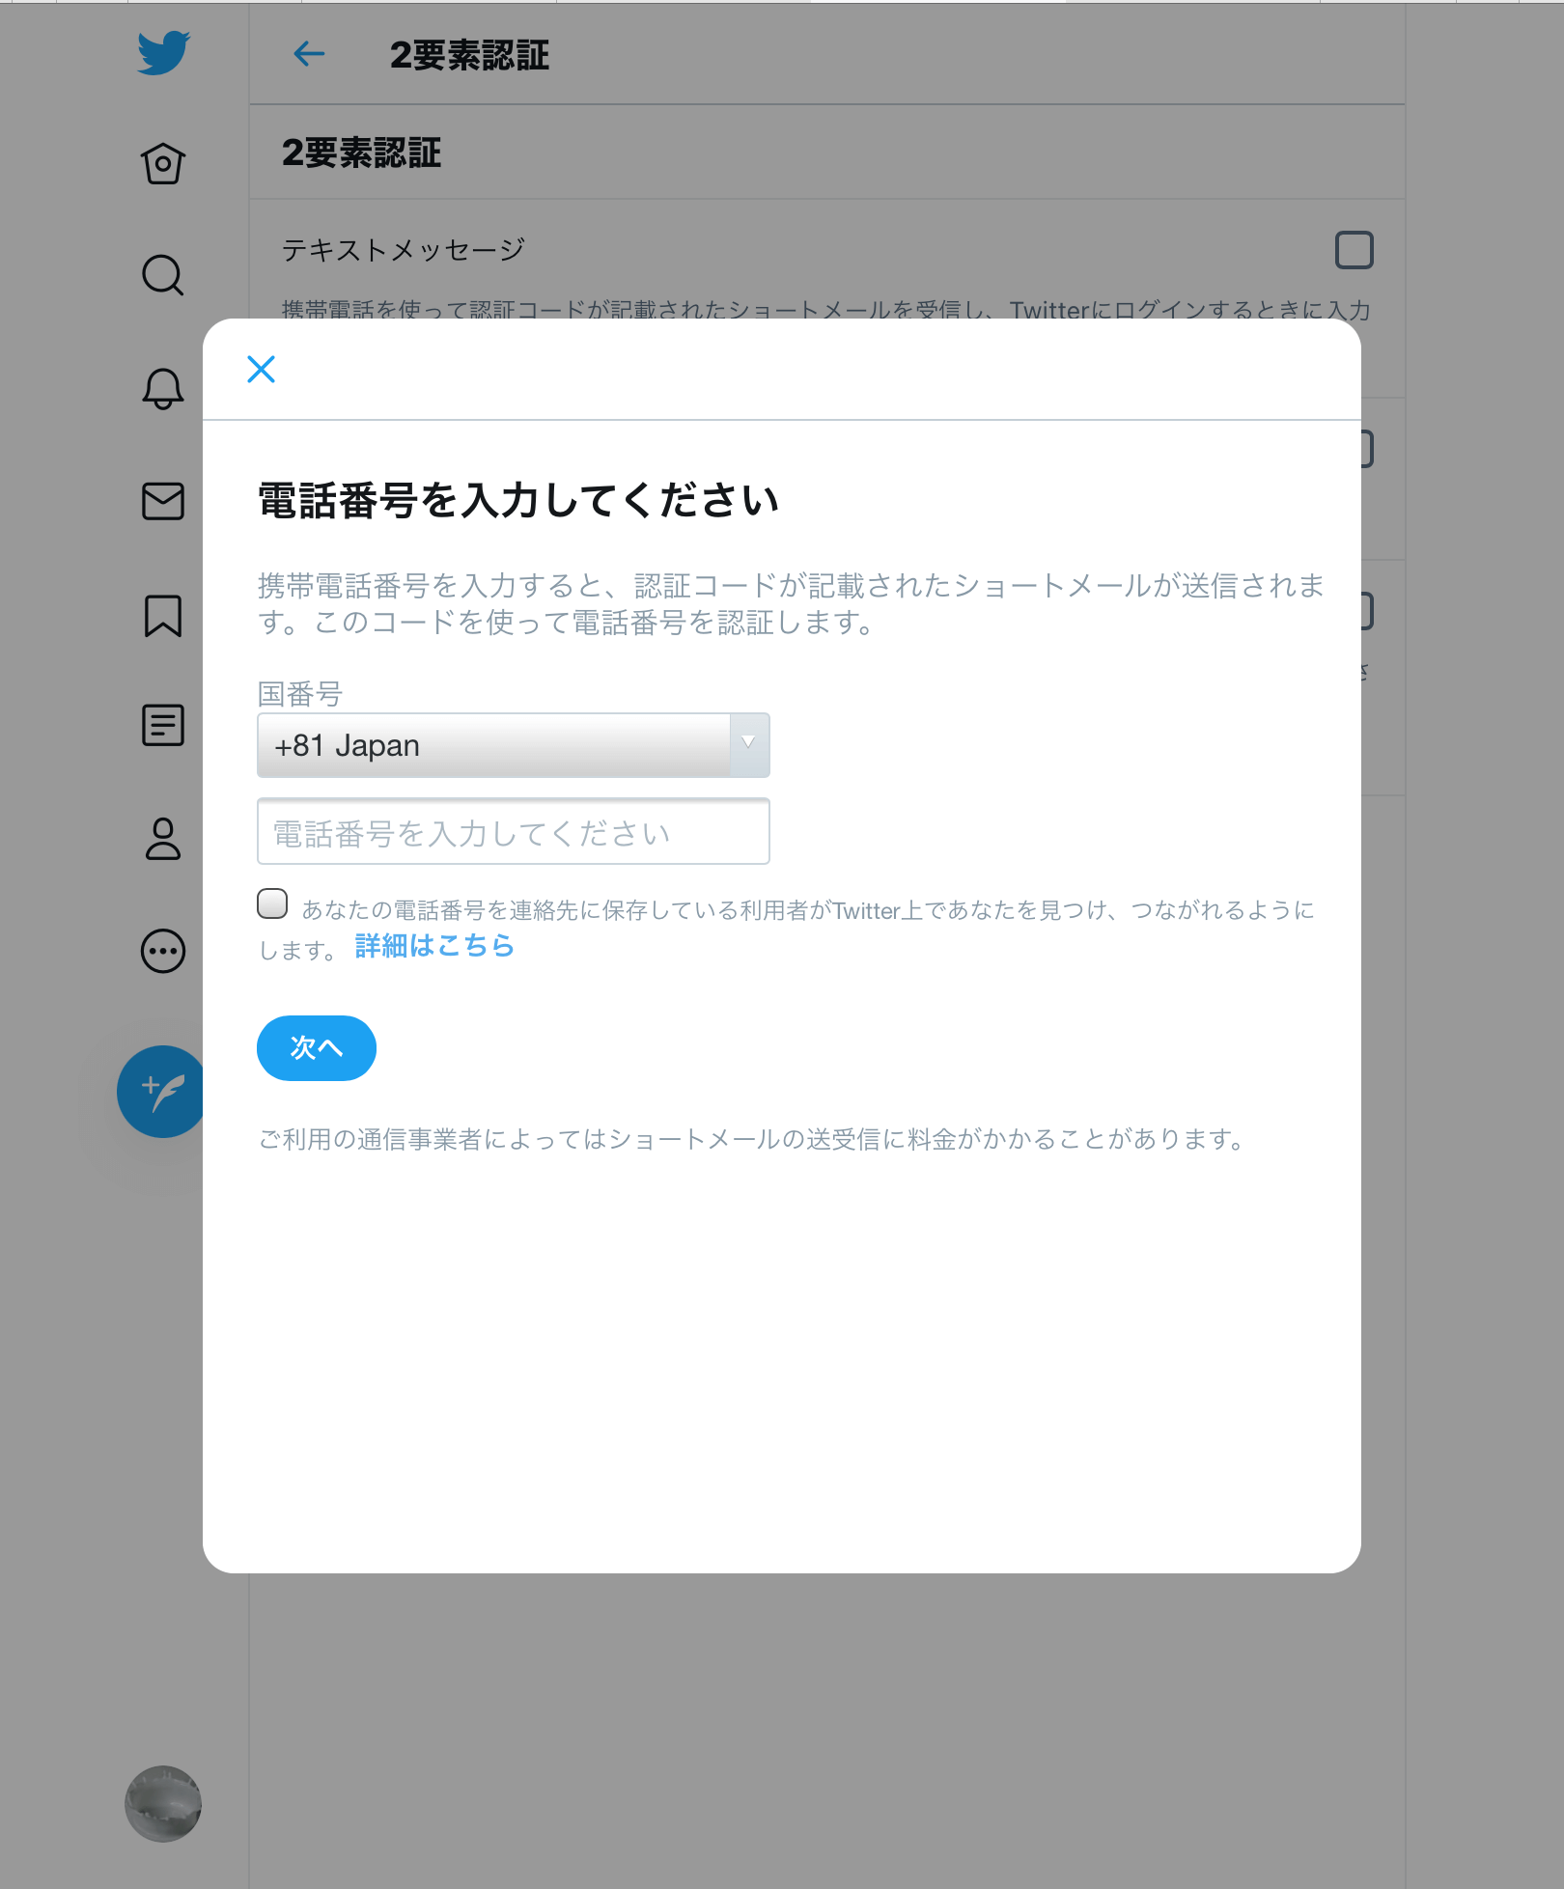Open the Notifications bell icon
Viewport: 1564px width, 1889px height.
coord(163,388)
